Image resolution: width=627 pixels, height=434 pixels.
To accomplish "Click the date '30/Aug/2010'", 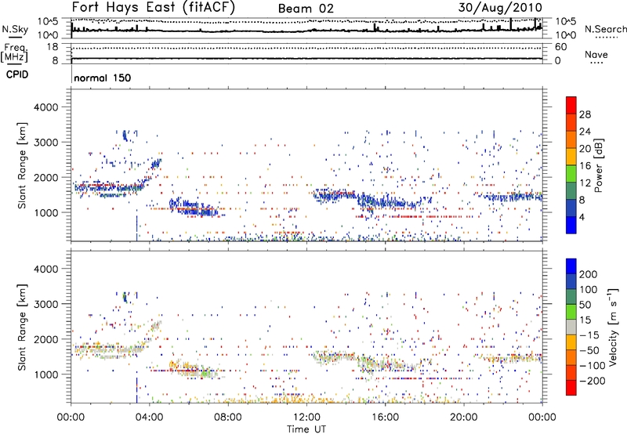I will point(500,8).
